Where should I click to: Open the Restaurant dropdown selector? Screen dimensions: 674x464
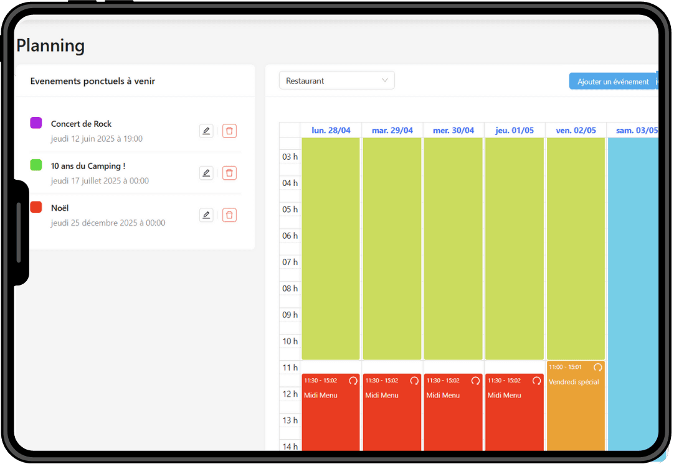336,81
